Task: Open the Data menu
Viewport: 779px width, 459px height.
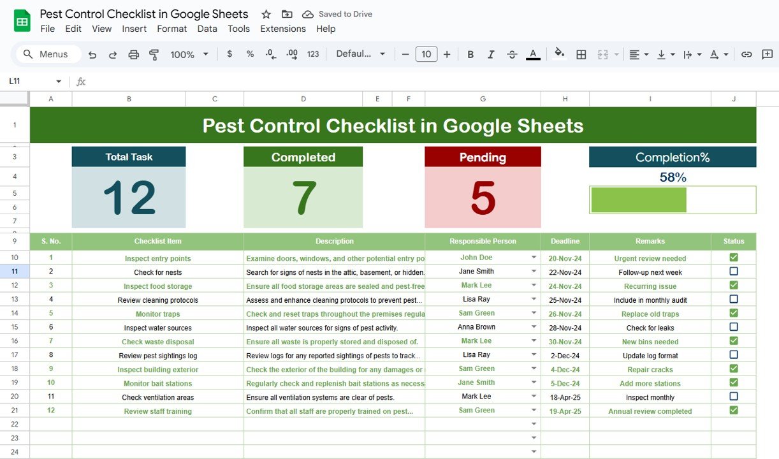Action: coord(207,29)
